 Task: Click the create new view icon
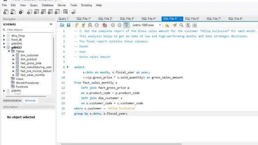click(x=43, y=12)
